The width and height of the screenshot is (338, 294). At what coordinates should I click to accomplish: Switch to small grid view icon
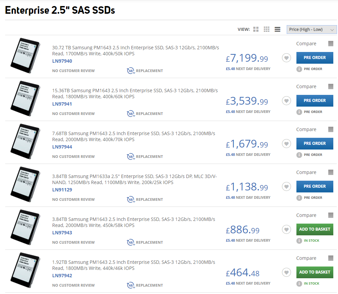pos(267,29)
